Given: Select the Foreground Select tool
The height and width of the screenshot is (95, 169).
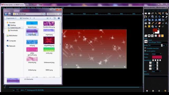Looking at the screenshot, I should pos(166,13).
